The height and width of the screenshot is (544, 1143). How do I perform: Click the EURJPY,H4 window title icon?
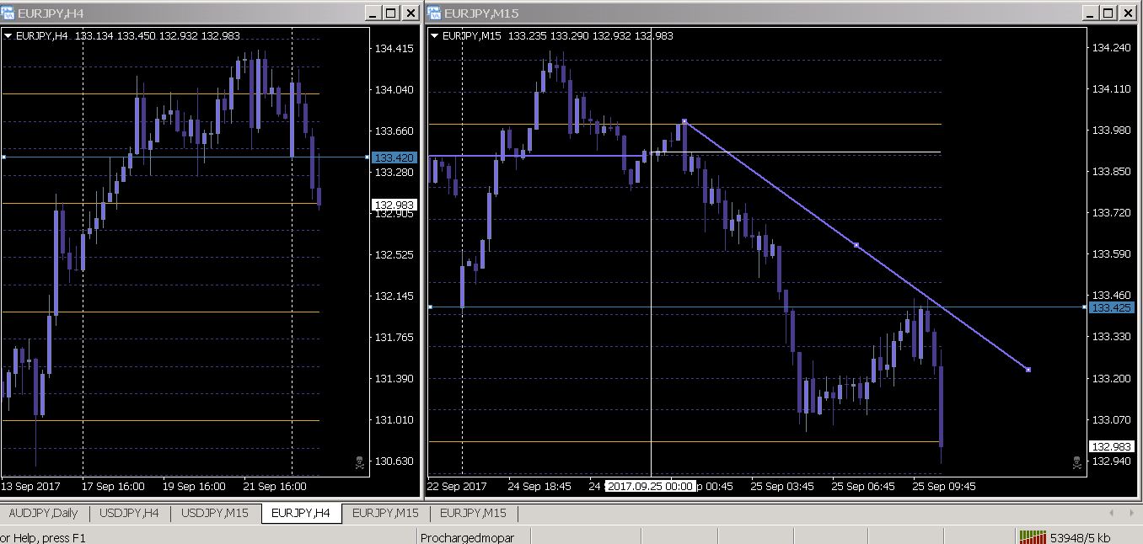8,13
